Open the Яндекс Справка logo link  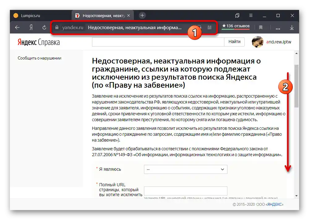(x=39, y=42)
